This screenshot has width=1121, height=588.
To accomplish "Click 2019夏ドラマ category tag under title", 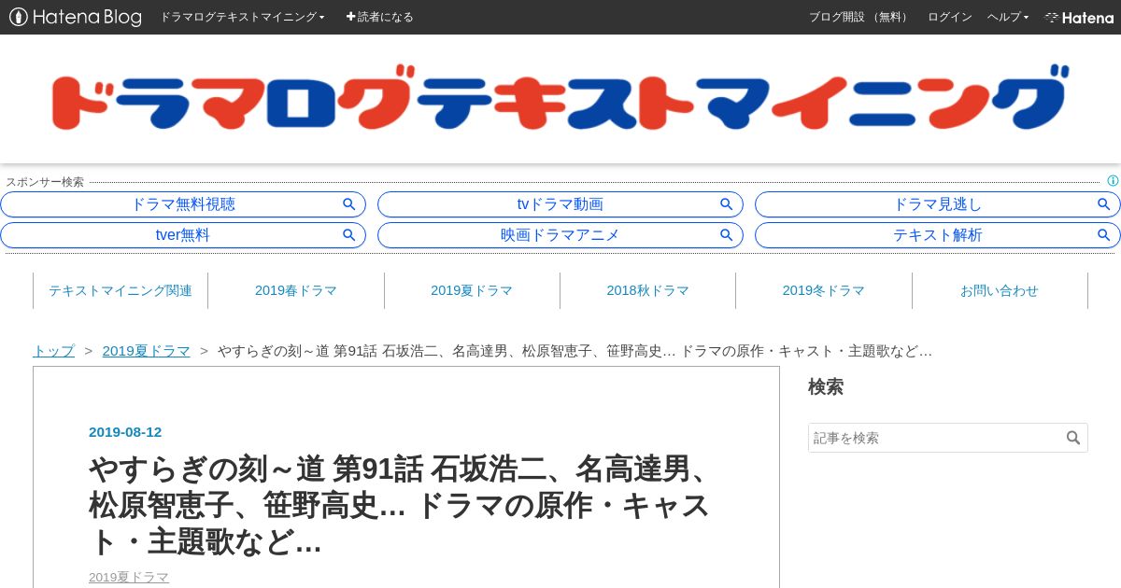I will coord(129,577).
